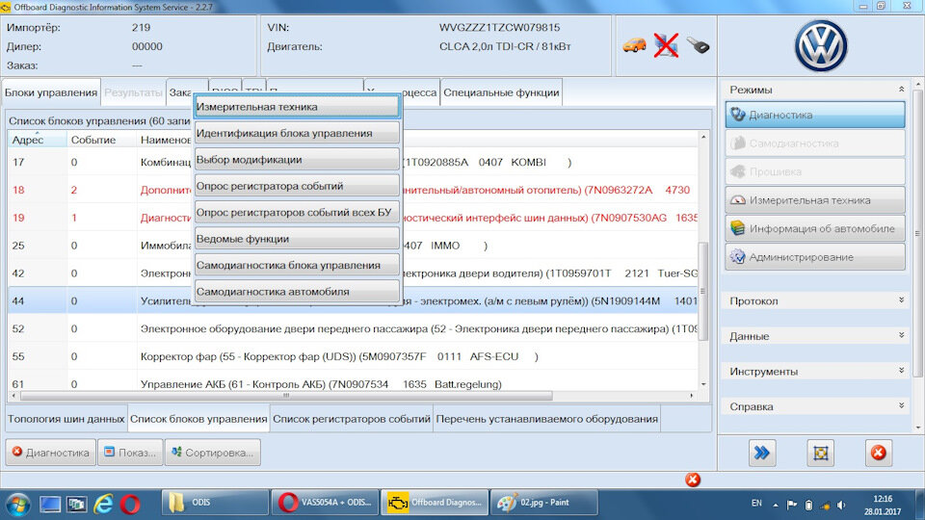The width and height of the screenshot is (925, 520).
Task: Select row with address 25
Action: tap(353, 246)
